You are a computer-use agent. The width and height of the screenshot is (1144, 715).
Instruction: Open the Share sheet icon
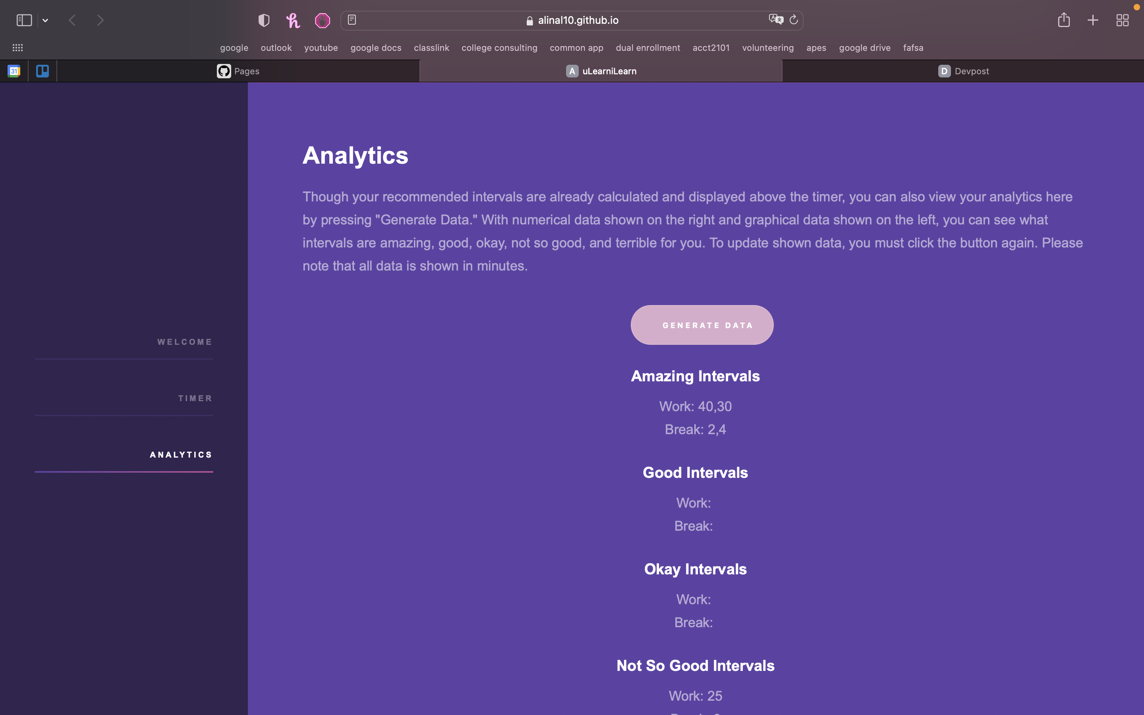pyautogui.click(x=1064, y=20)
